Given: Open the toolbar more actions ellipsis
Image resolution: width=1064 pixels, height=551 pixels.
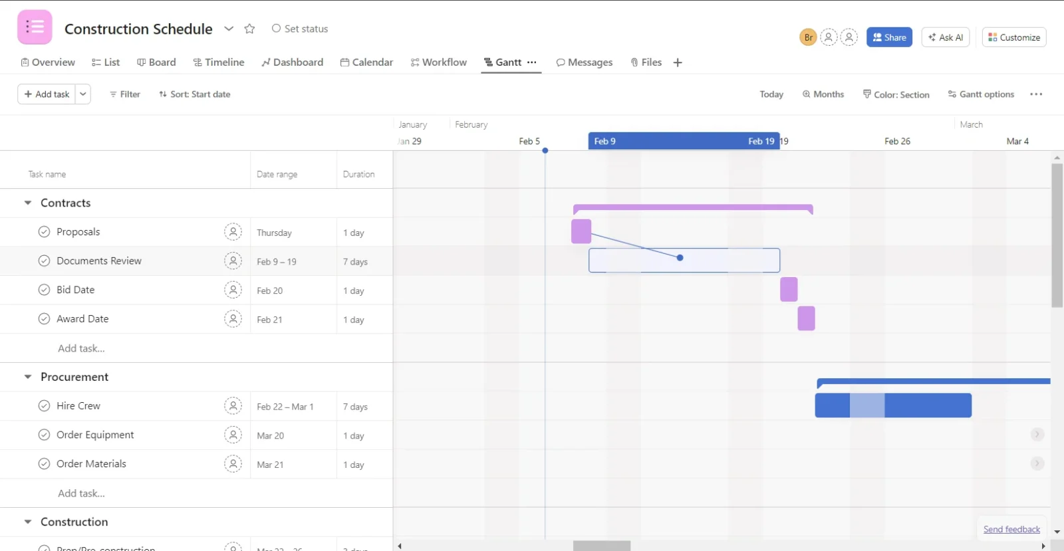Looking at the screenshot, I should (1036, 94).
